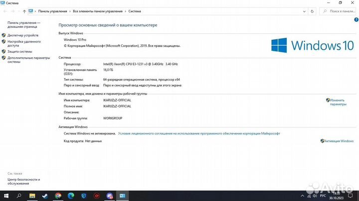The height and width of the screenshot is (201, 359).
Task: Launch Steam from the taskbar
Action: pos(45,196)
